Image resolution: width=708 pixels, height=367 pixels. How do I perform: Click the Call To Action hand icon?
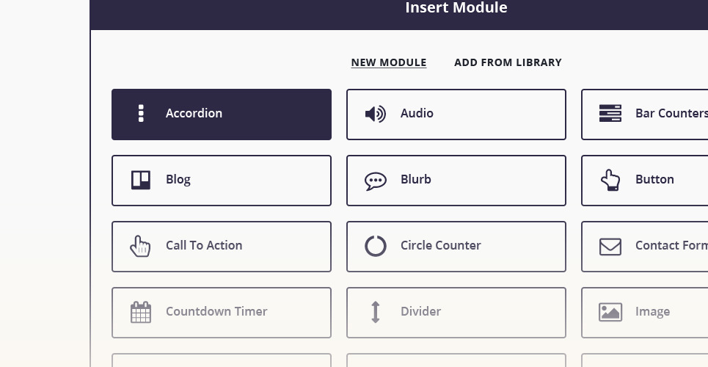[140, 246]
